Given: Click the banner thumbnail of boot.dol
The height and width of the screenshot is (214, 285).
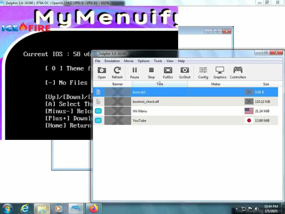Looking at the screenshot, I should (118, 92).
